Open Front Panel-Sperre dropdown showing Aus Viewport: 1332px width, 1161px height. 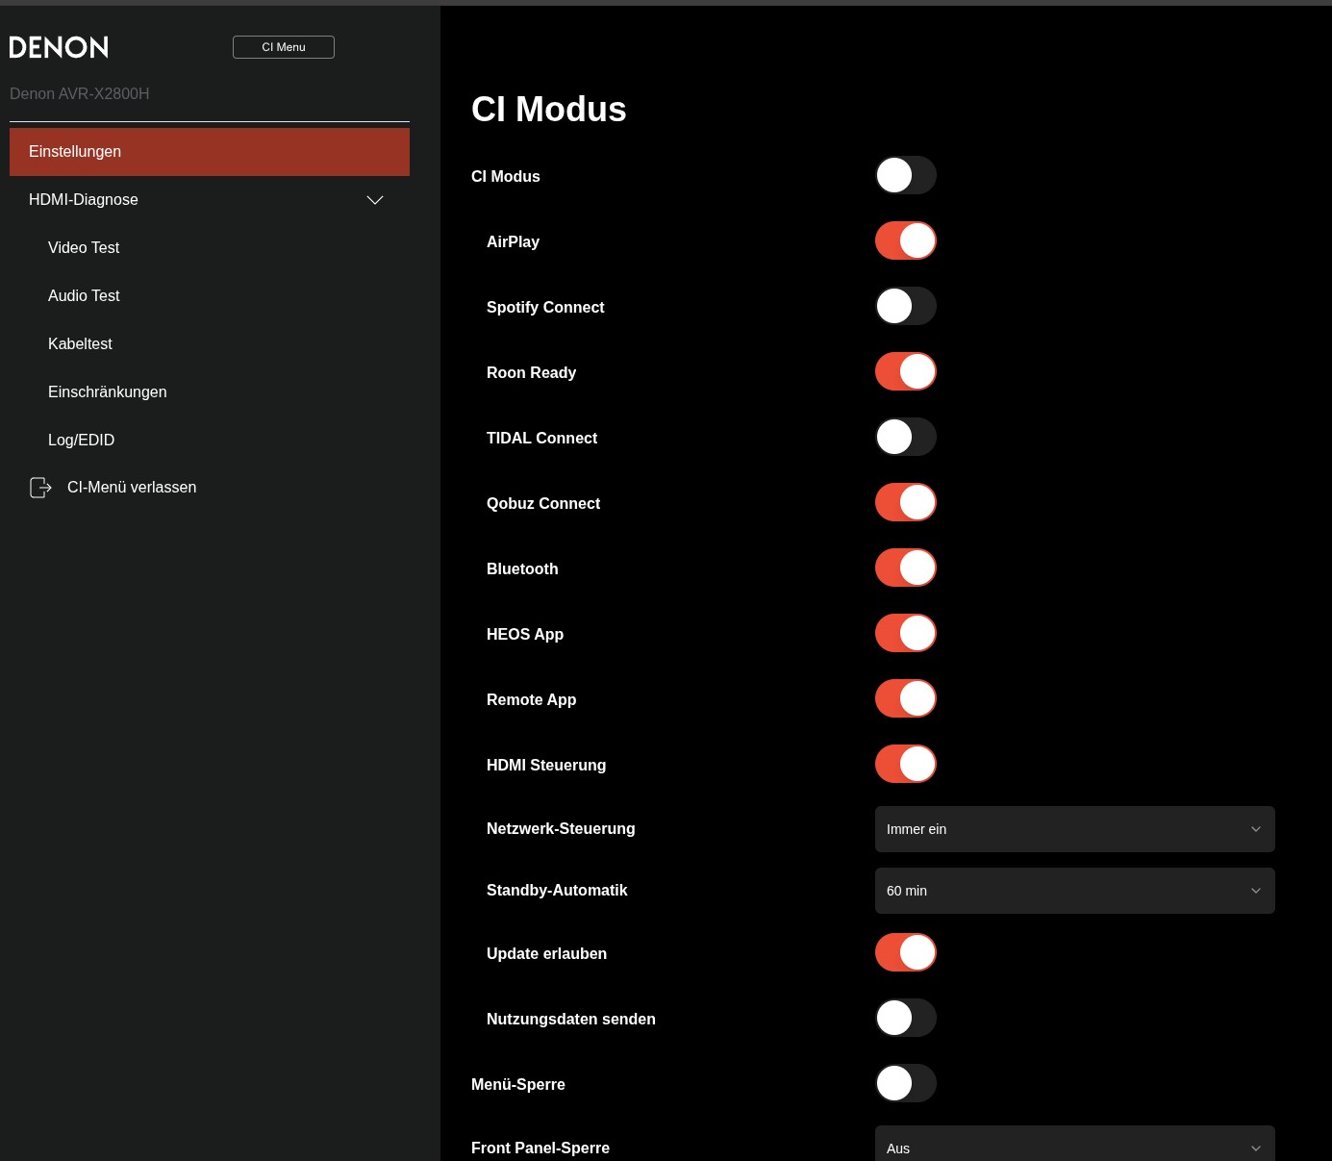(1075, 1145)
